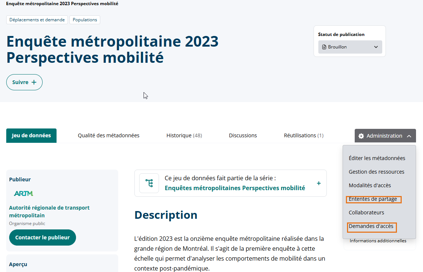
Task: Switch to Qualité des métadonnées tab
Action: [x=109, y=135]
